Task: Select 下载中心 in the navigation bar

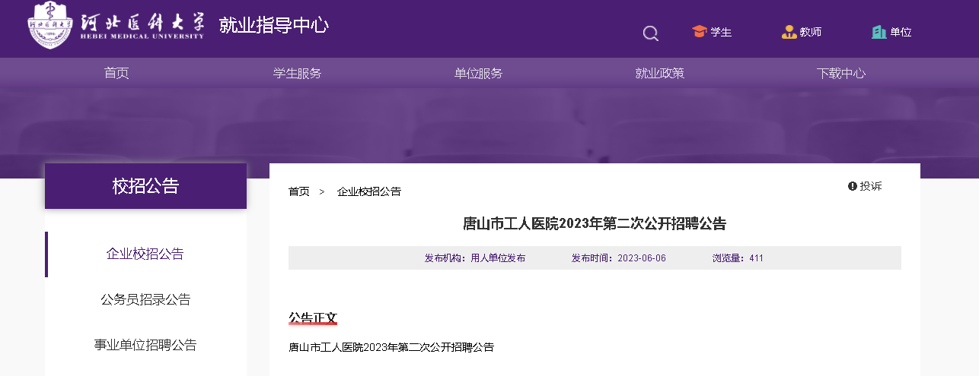Action: coord(841,73)
